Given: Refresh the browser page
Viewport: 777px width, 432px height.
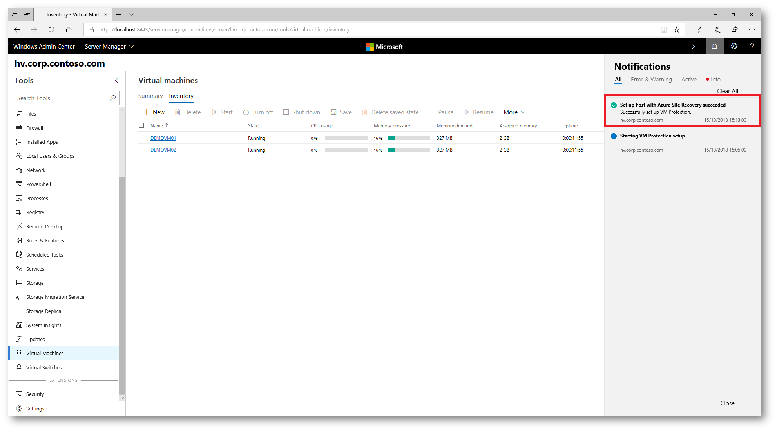Looking at the screenshot, I should 51,30.
